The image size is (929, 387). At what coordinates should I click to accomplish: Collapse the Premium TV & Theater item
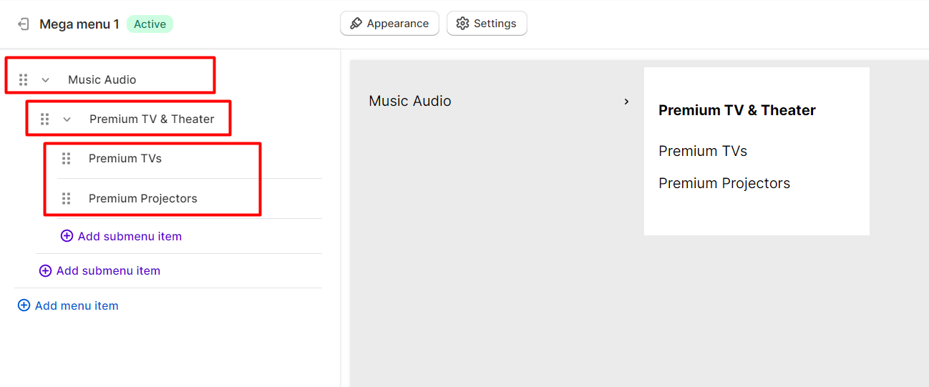[x=67, y=119]
